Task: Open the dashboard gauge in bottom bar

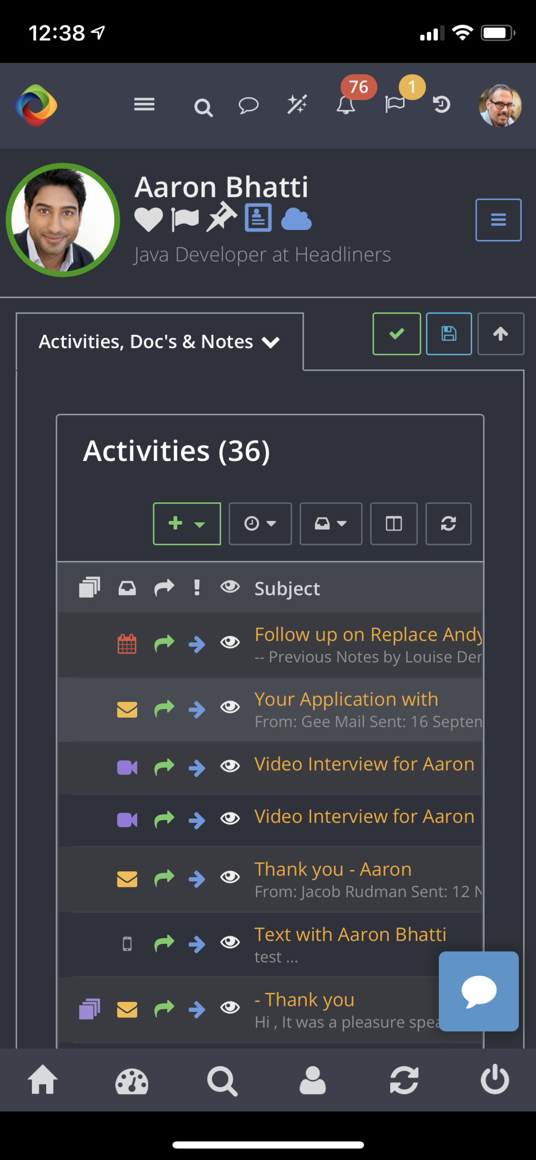Action: click(132, 1081)
